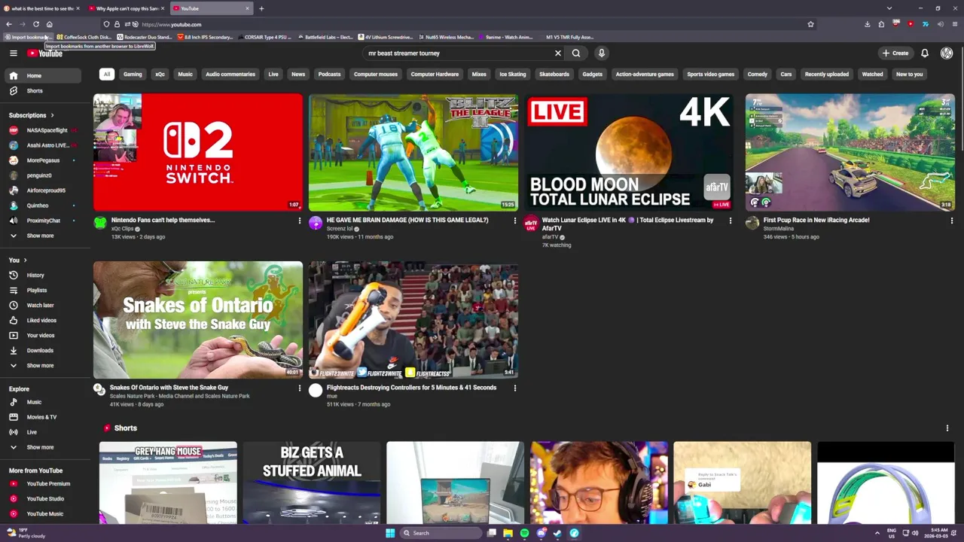Open NASASpaceflight subscription channel
The height and width of the screenshot is (542, 964).
(x=43, y=130)
